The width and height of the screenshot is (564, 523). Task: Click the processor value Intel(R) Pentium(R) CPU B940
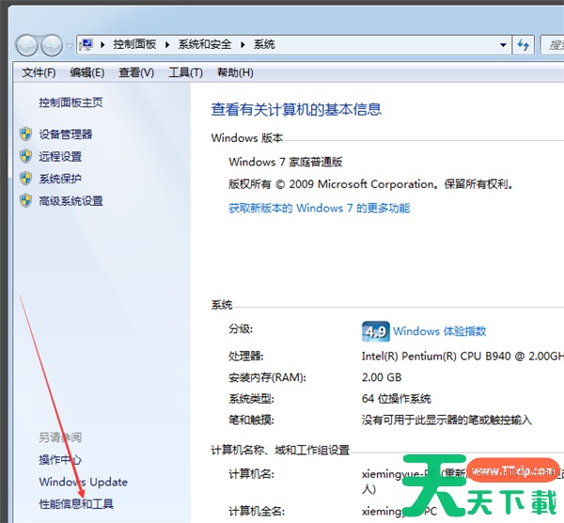point(462,357)
